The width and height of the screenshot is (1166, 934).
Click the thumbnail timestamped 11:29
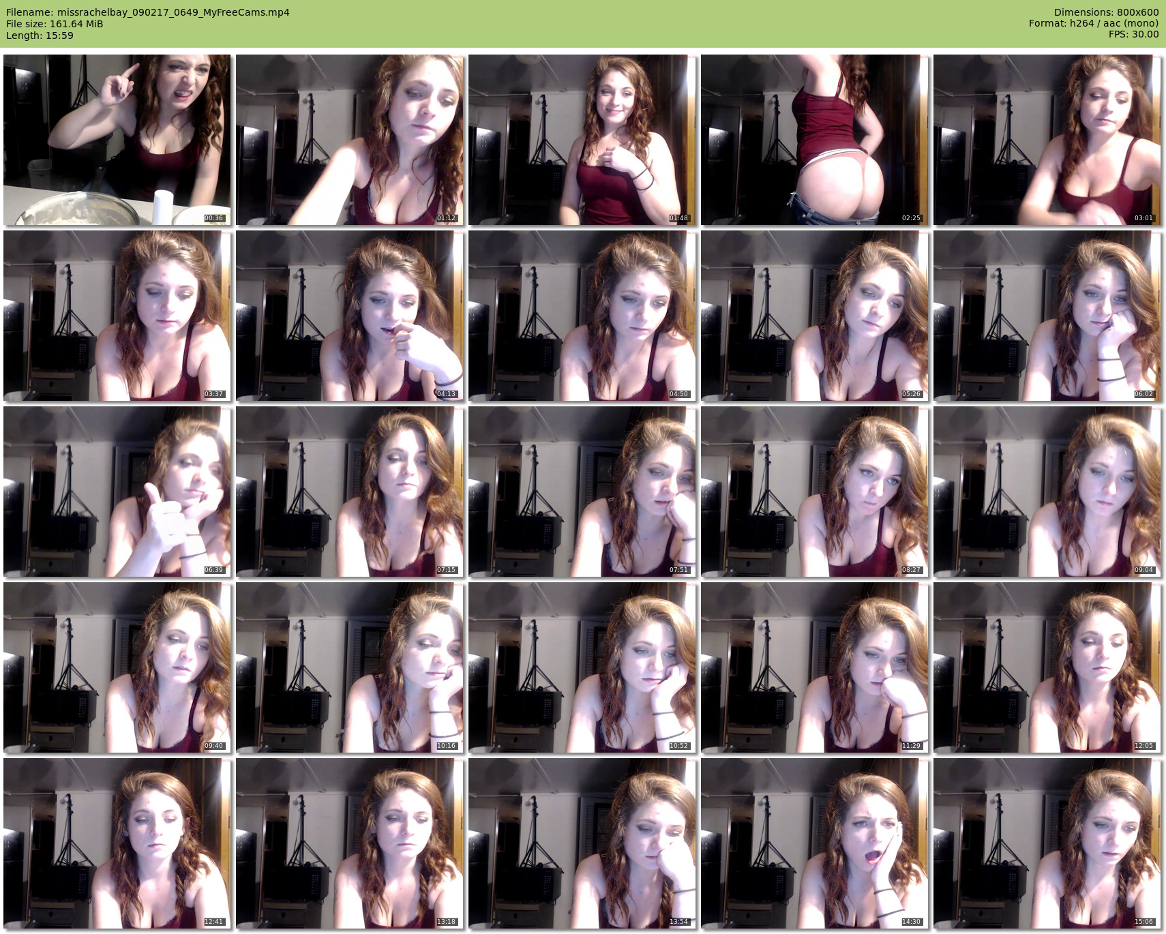point(815,667)
